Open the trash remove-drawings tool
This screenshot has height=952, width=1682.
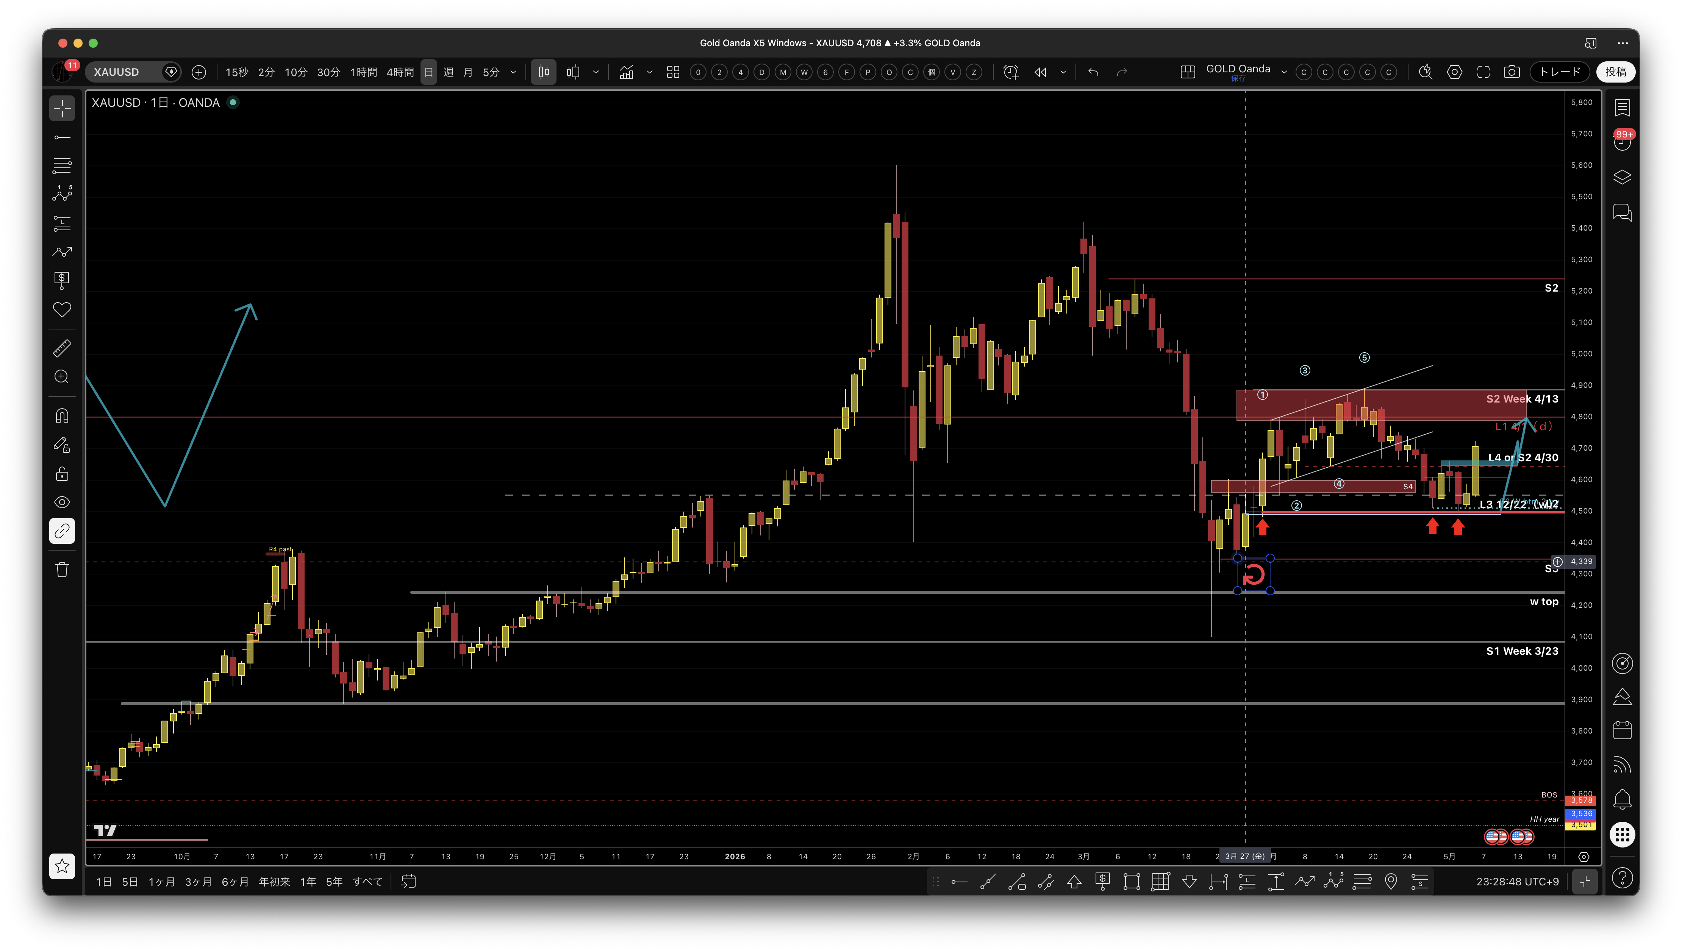pos(62,570)
